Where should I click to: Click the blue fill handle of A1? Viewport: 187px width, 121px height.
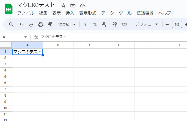click(43, 55)
